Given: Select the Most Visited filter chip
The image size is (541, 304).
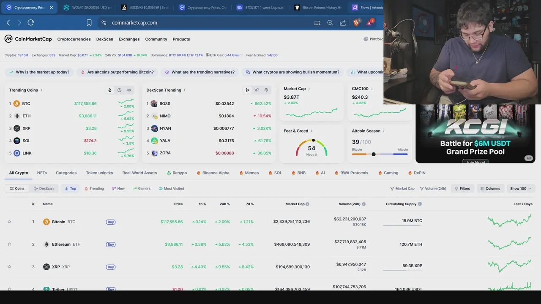Looking at the screenshot, I should (x=171, y=189).
